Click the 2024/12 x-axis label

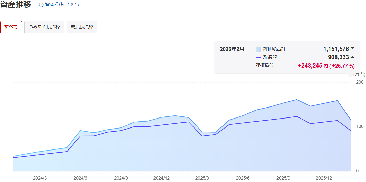point(161,178)
